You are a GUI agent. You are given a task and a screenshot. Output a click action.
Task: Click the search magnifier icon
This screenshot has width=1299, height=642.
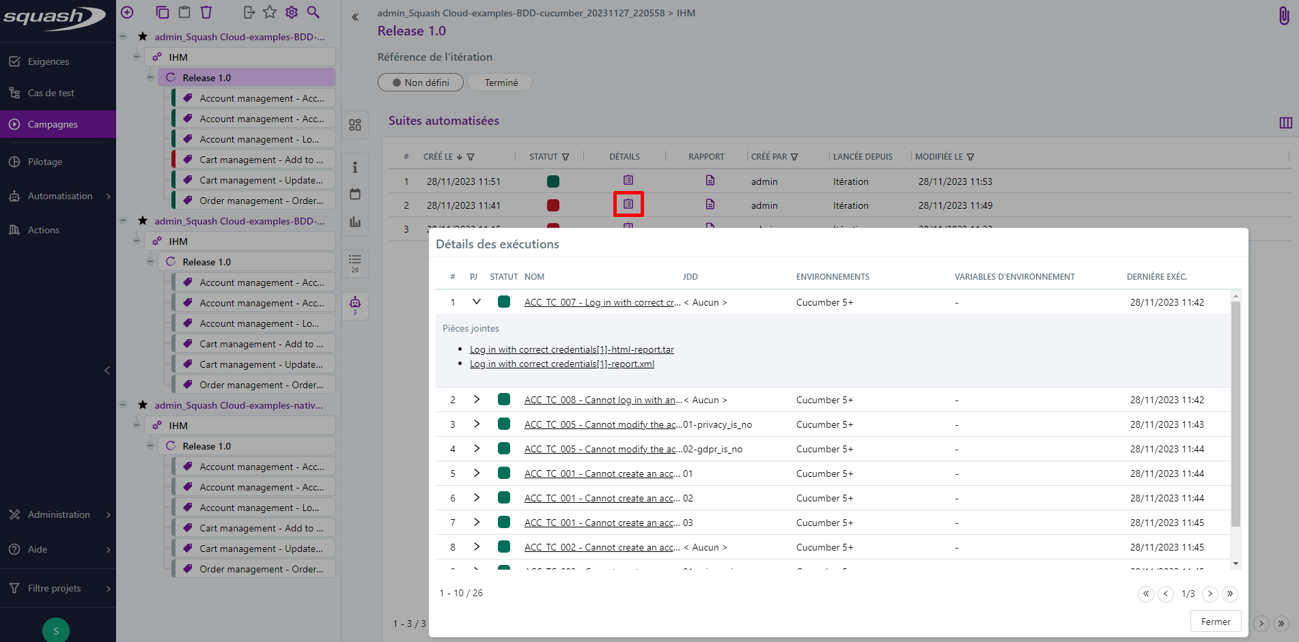coord(313,12)
